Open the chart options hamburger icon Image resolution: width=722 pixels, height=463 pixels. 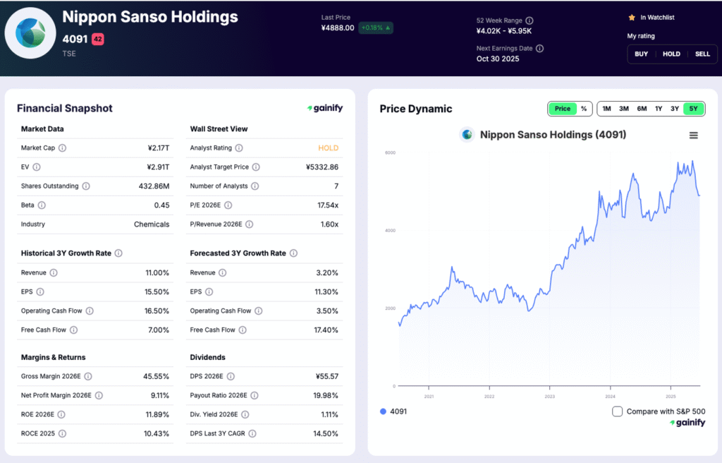(693, 135)
